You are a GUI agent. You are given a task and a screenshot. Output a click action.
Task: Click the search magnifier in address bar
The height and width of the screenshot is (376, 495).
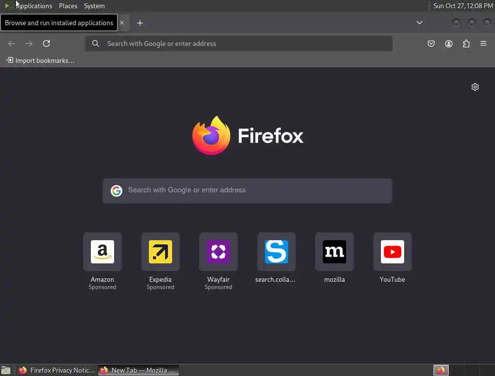[95, 43]
